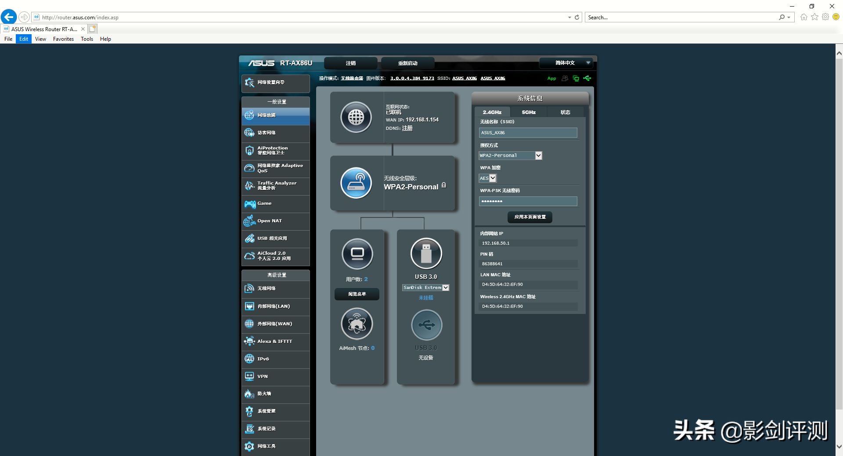Switch to the 5GHz tab
Image resolution: width=843 pixels, height=456 pixels.
point(529,112)
